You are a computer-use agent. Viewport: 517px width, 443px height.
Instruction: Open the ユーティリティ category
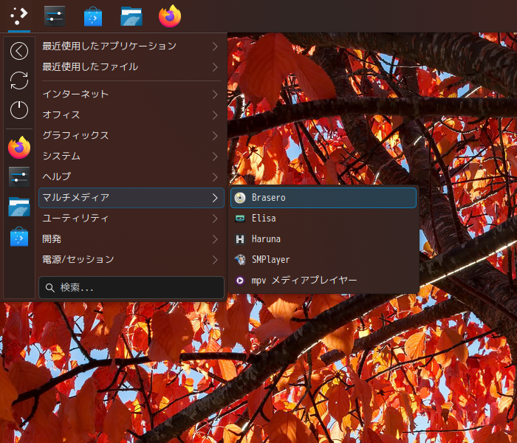point(131,219)
